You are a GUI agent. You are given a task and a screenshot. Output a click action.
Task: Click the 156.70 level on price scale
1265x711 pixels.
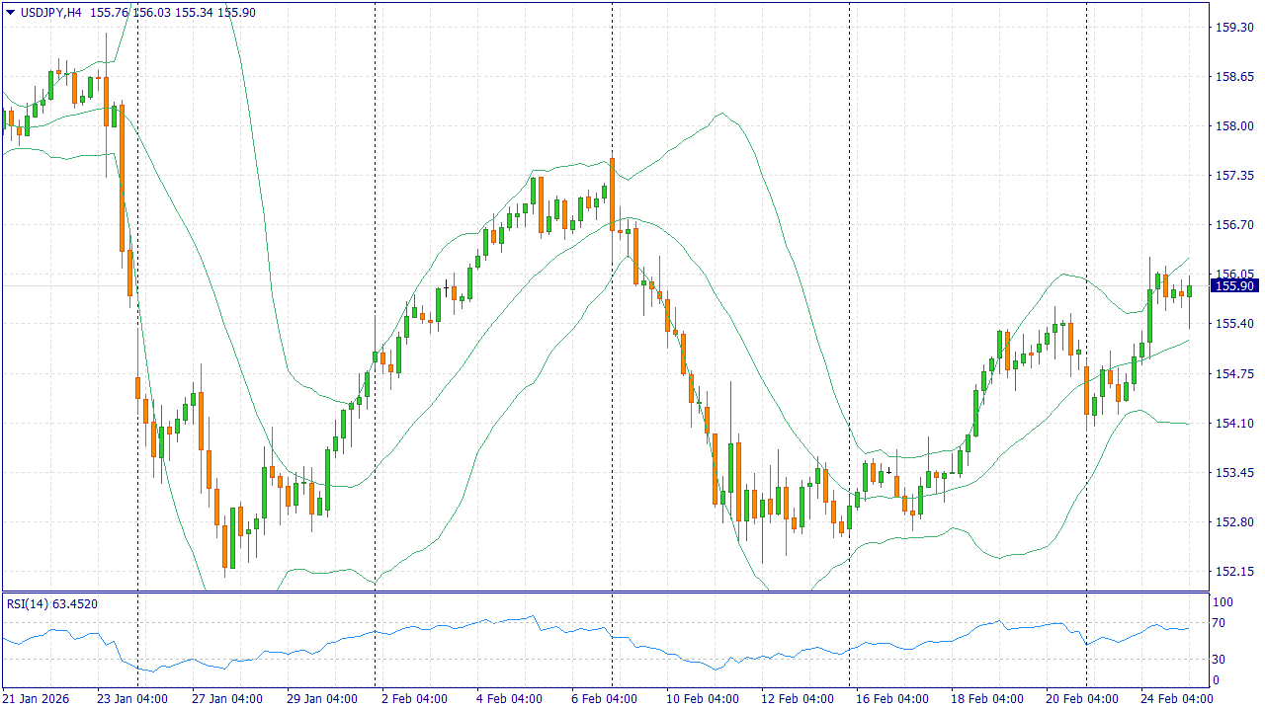pos(1232,225)
